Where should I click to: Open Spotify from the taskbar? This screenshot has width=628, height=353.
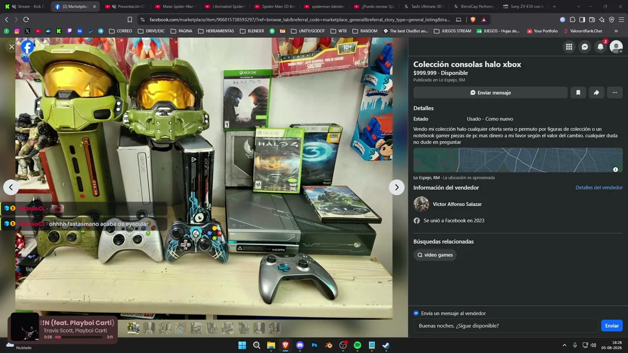pyautogui.click(x=358, y=345)
